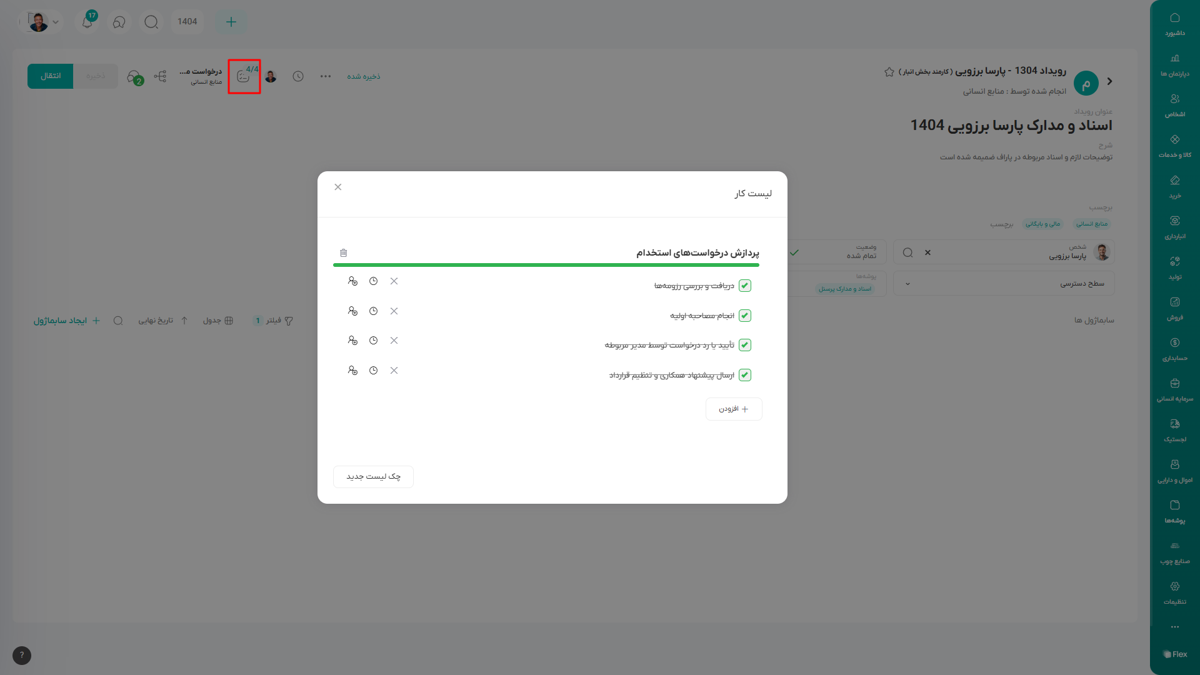Delete the پردازش درخواست‌های استخدام checklist via trash icon
1200x675 pixels.
343,253
